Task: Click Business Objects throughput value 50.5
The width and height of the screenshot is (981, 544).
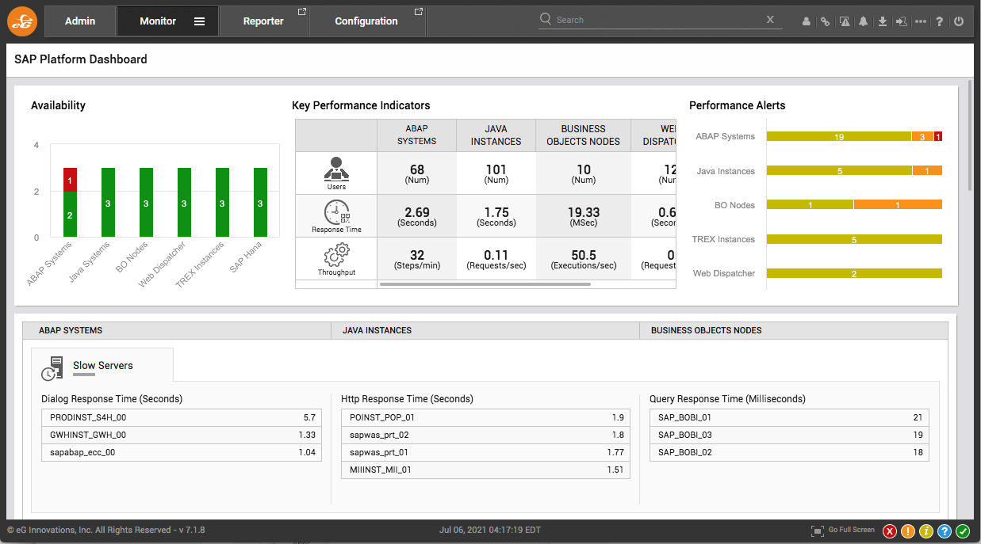Action: coord(584,255)
